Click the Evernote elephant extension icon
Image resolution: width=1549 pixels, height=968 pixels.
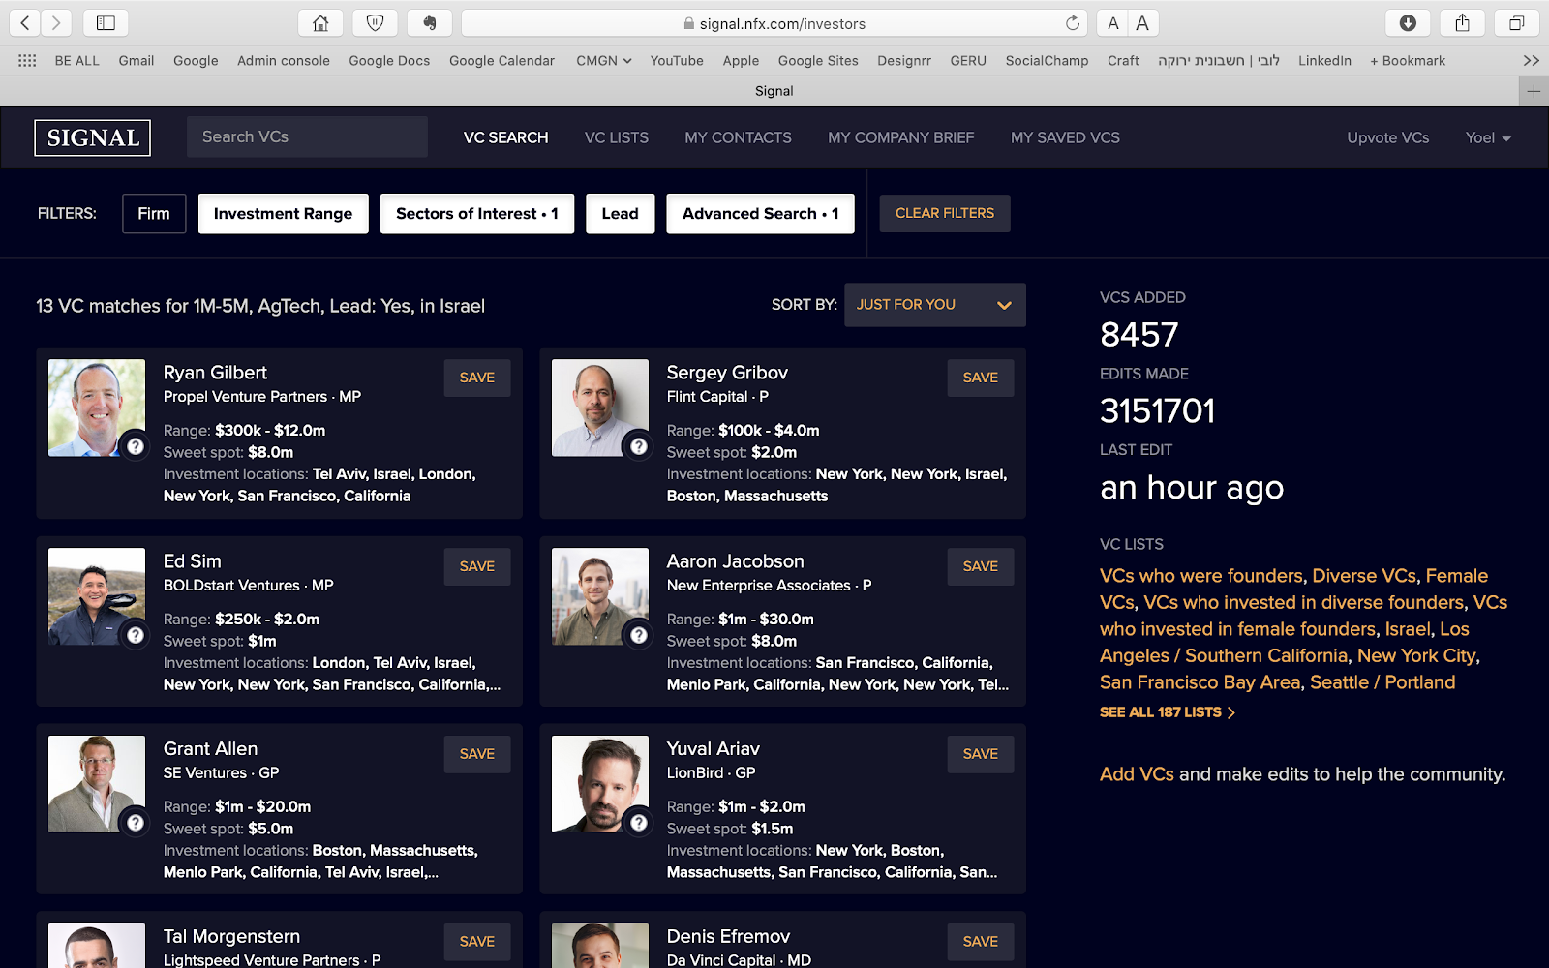(429, 23)
